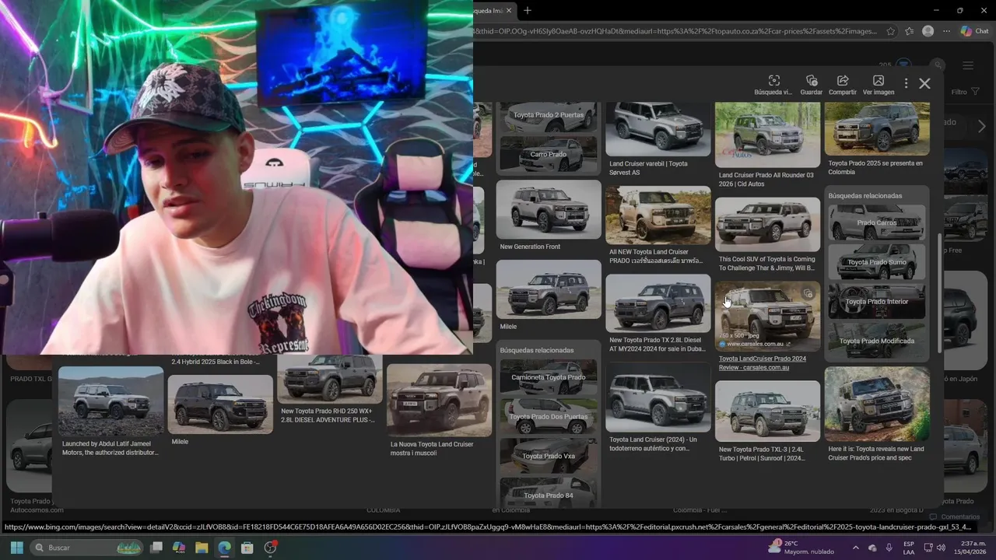996x560 pixels.
Task: Open the black Prado image captioned Milele
Action: (220, 404)
